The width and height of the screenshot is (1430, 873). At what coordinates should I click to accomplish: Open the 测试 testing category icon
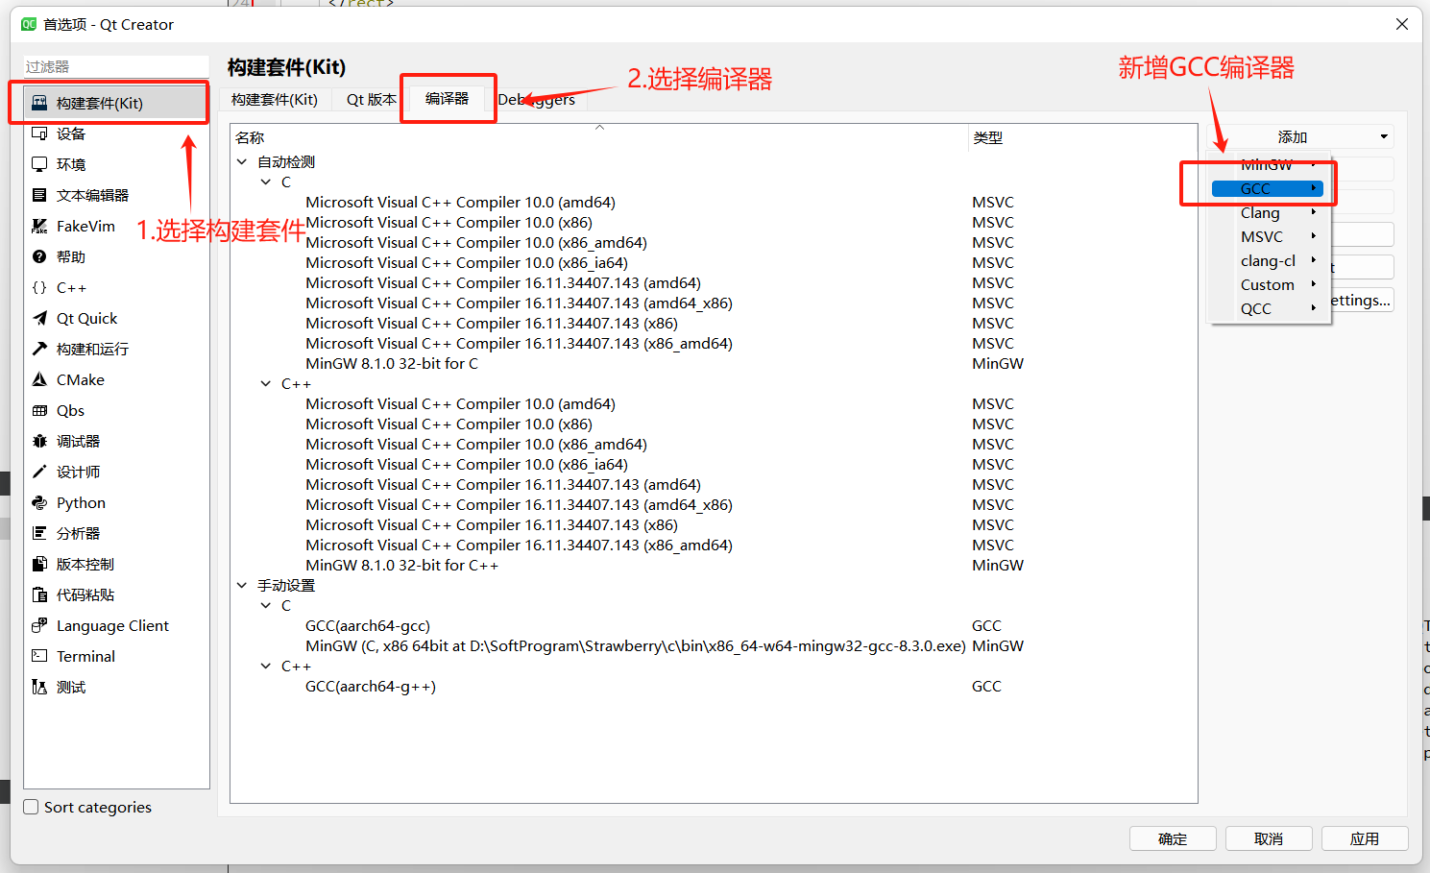[x=39, y=687]
